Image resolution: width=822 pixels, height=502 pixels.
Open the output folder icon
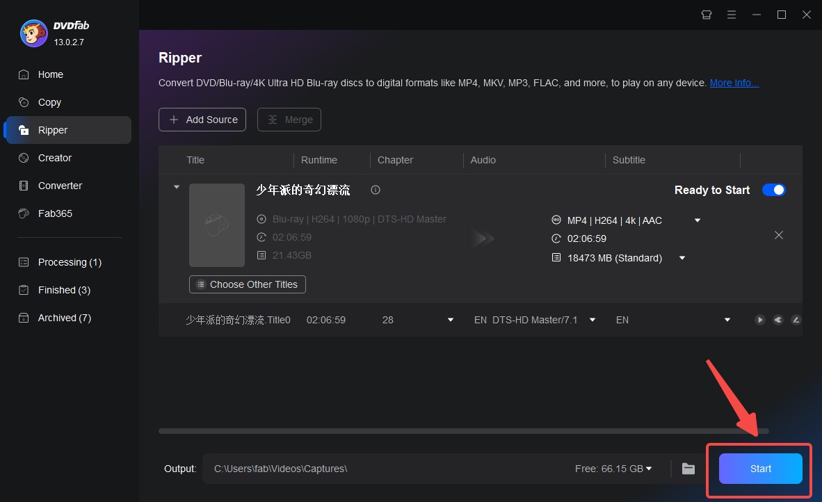point(688,469)
